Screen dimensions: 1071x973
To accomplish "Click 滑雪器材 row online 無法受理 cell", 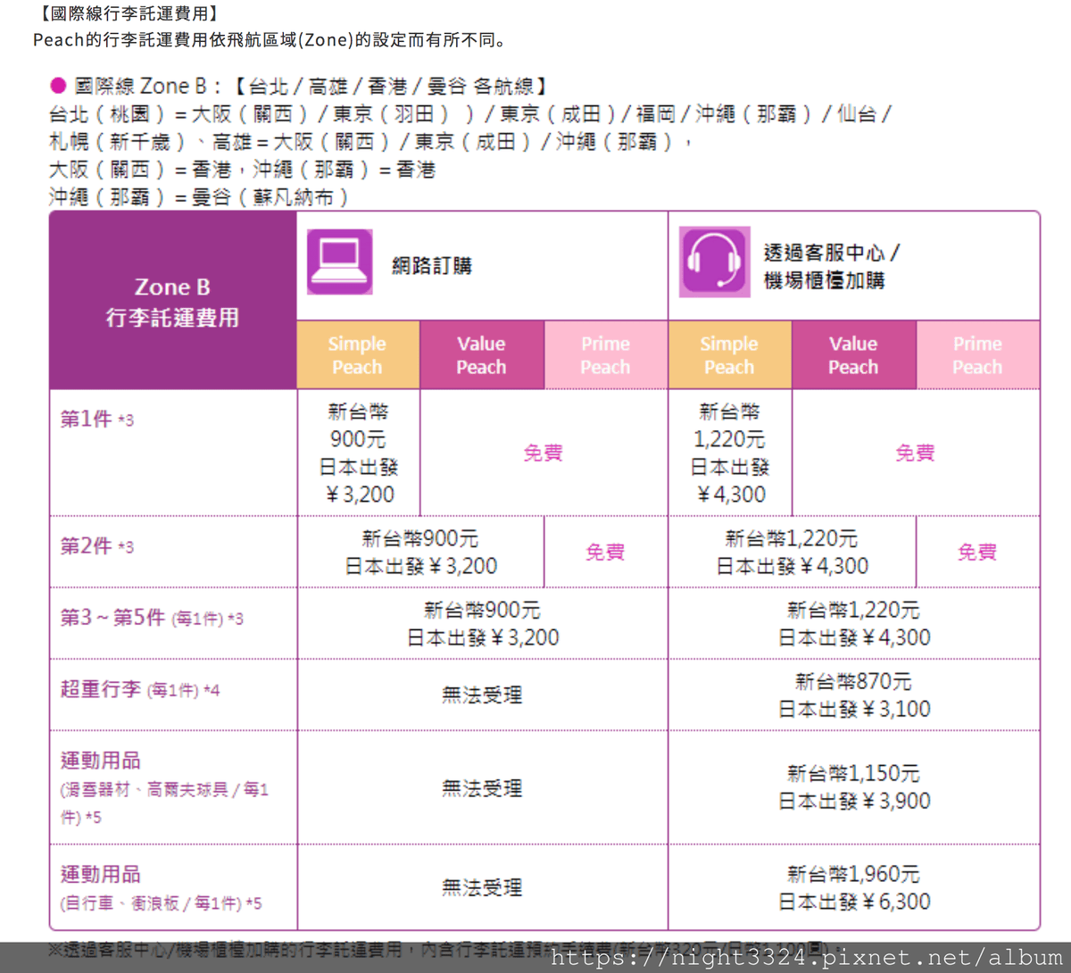I will point(483,787).
